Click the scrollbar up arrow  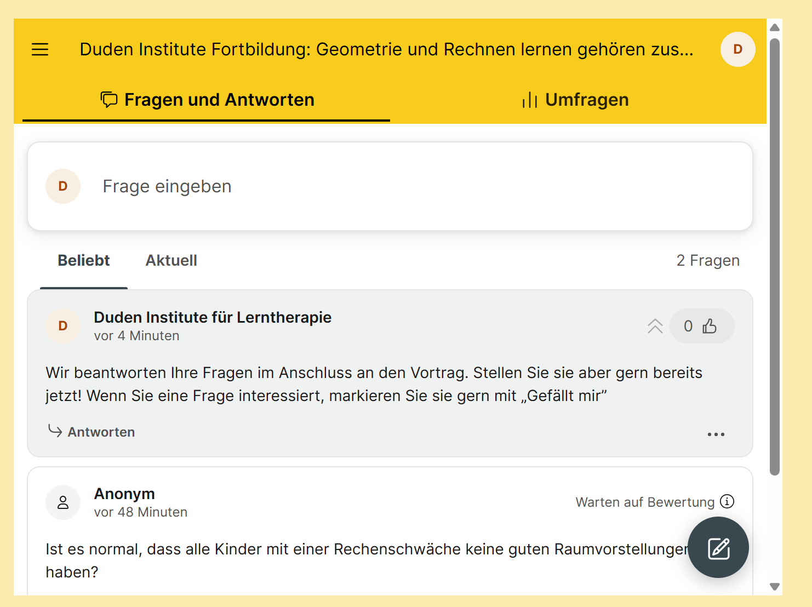click(774, 27)
